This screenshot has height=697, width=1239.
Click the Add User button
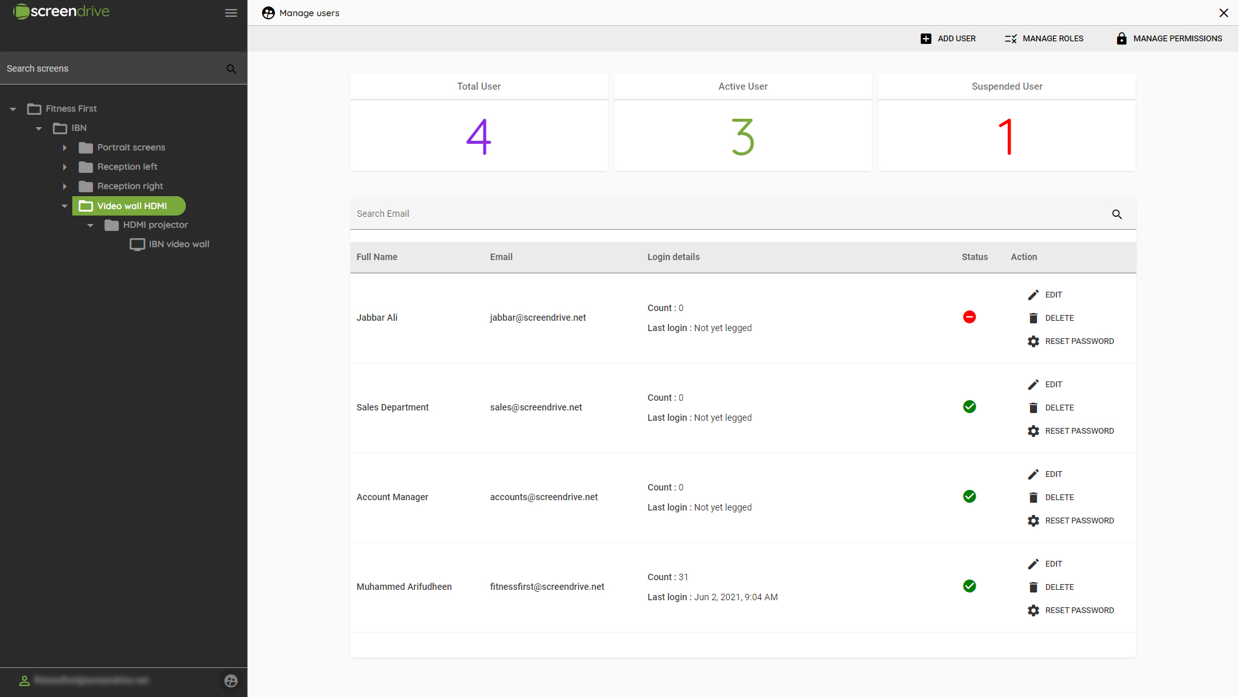coord(948,38)
